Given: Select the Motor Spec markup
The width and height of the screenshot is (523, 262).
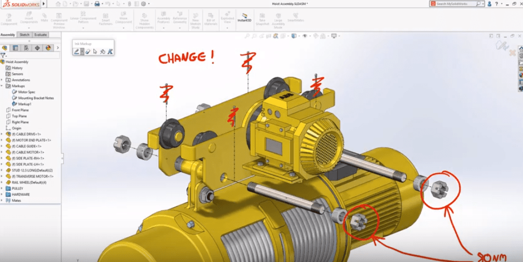Looking at the screenshot, I should pos(26,92).
